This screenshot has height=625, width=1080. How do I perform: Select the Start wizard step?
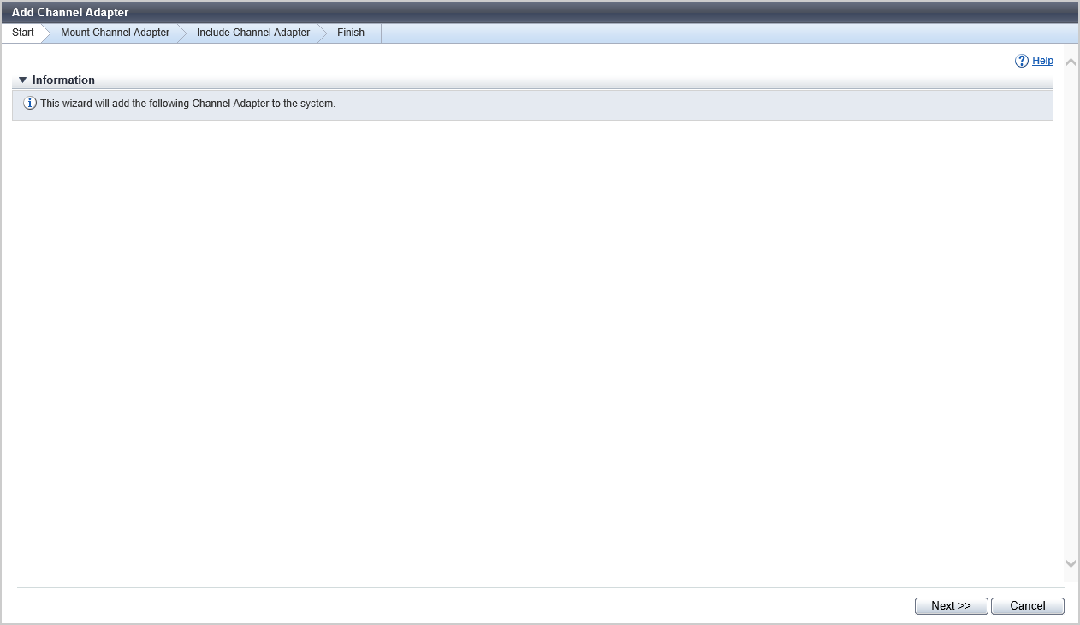(23, 33)
